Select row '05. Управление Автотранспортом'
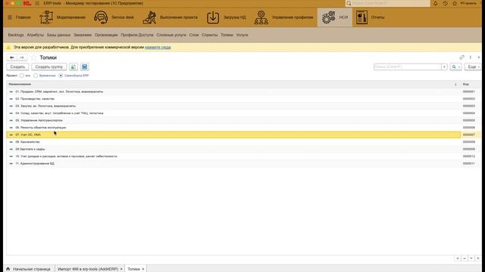The width and height of the screenshot is (485, 272). coord(233,120)
